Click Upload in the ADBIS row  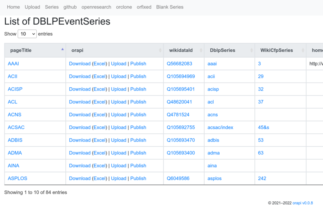119,140
